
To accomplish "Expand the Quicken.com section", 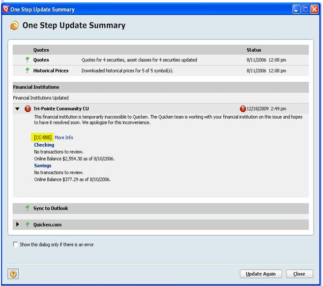I will [x=18, y=224].
